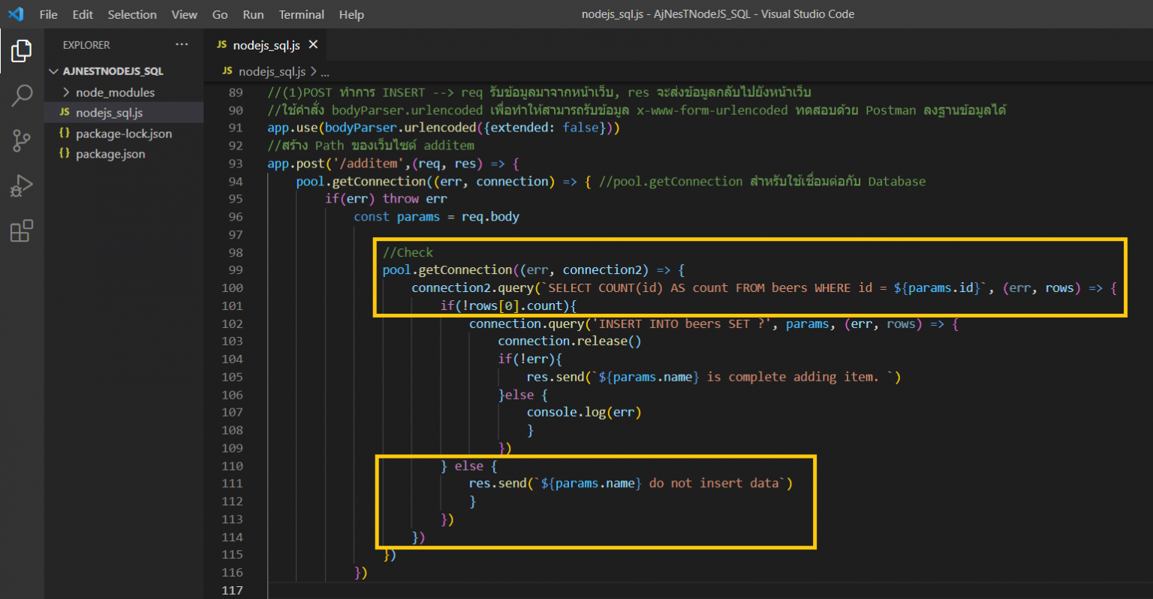Click the VS Code logo icon
The image size is (1153, 599).
(x=16, y=14)
